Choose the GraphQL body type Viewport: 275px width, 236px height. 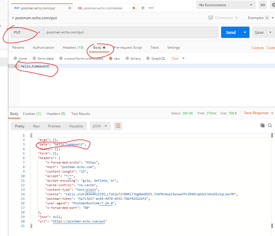point(156,59)
